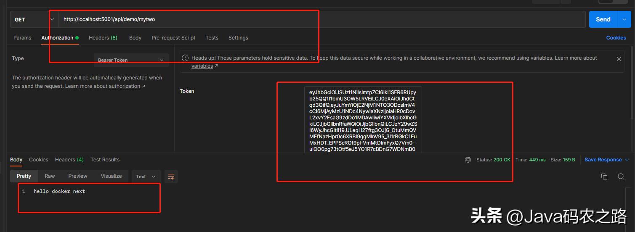
Task: Open the variables help link
Action: (x=202, y=66)
